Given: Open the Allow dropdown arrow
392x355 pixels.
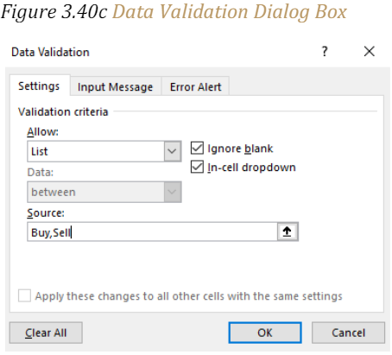Looking at the screenshot, I should coord(173,151).
